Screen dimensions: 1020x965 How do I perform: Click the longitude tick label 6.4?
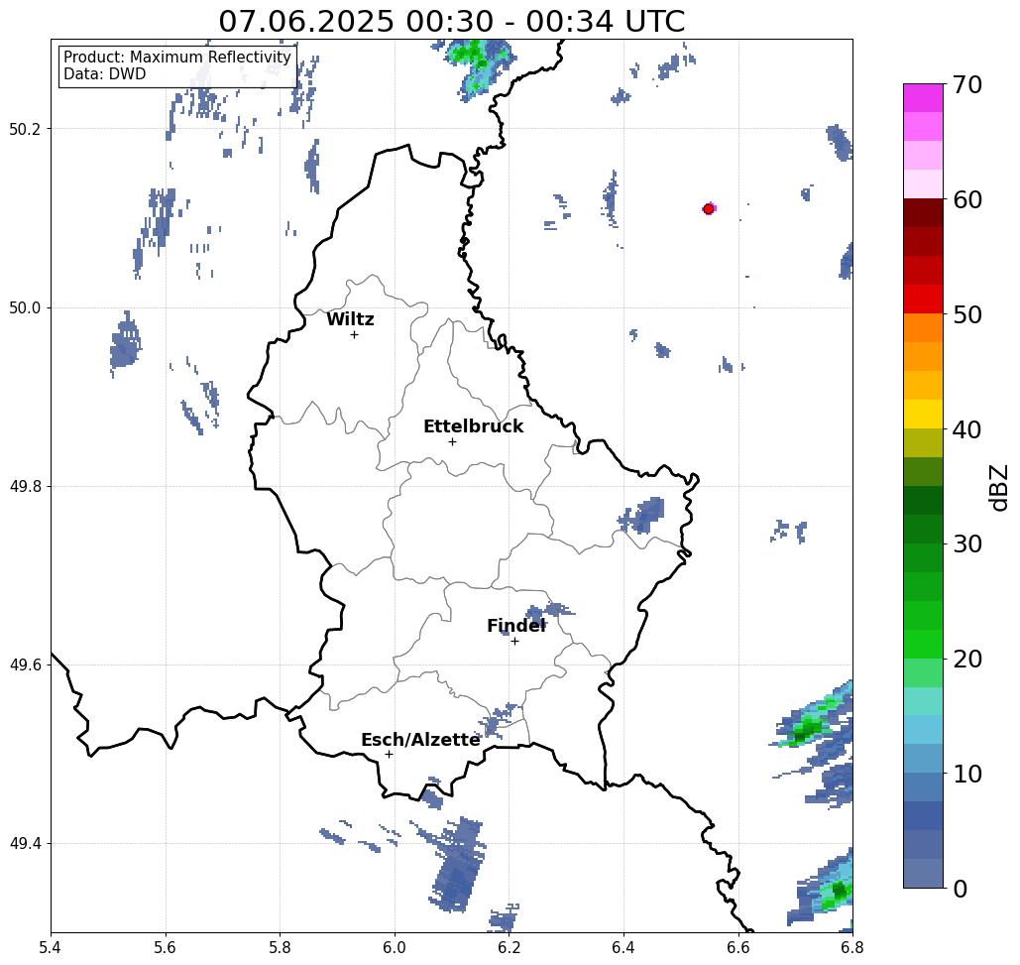coord(623,947)
